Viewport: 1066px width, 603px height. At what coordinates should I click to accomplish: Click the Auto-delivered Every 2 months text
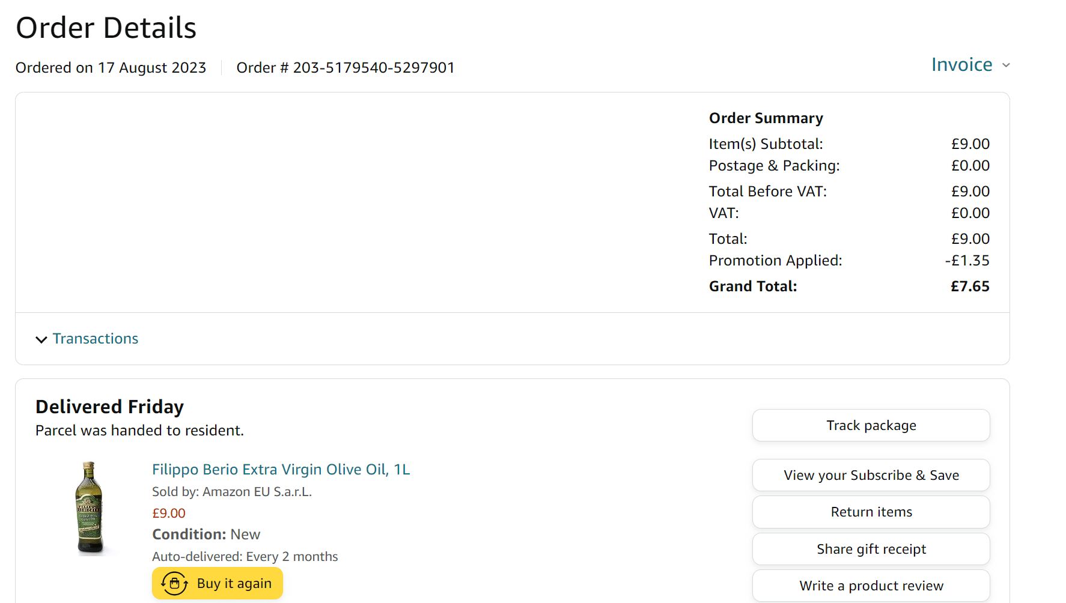[x=245, y=557]
